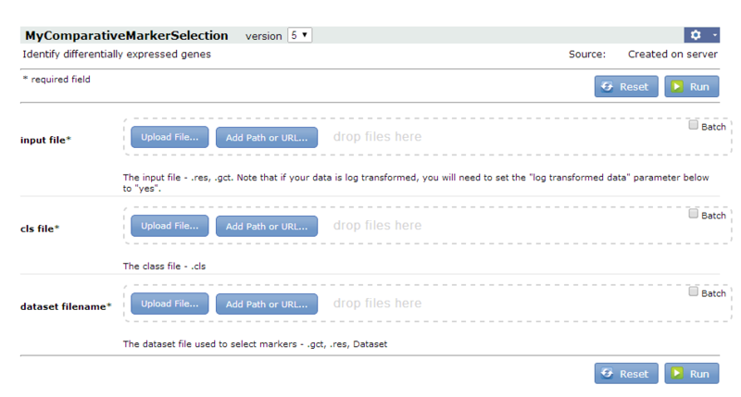The image size is (741, 397).
Task: Click the 'cls file*' parameter label
Action: click(40, 229)
